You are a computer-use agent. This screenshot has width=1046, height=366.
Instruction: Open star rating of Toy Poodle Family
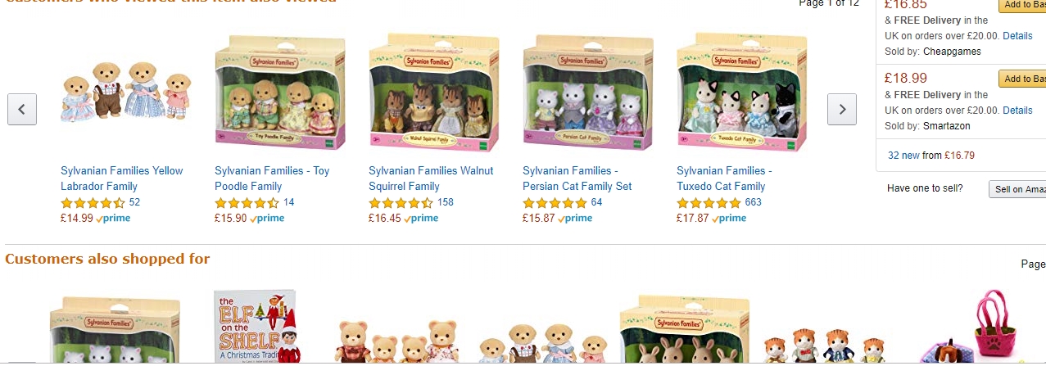point(247,203)
